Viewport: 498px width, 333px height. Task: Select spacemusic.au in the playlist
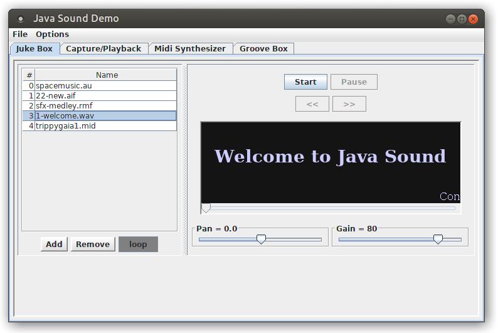pyautogui.click(x=99, y=86)
